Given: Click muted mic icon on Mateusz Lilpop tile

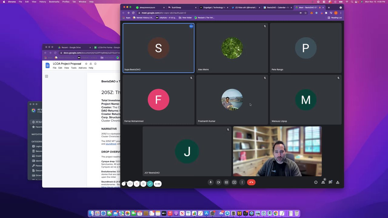Looking at the screenshot, I should pyautogui.click(x=338, y=78).
